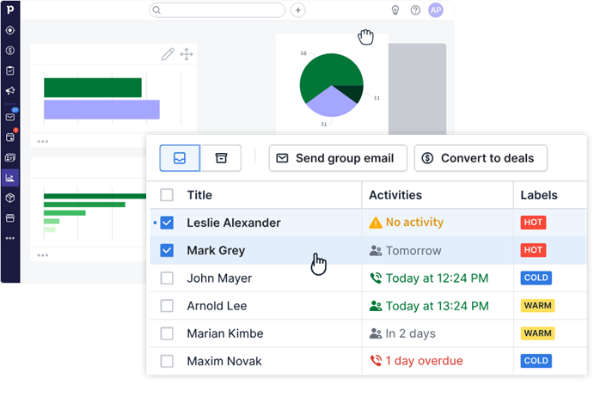The width and height of the screenshot is (594, 397).
Task: Open Campaigns megaphone icon in sidebar
Action: point(10,90)
